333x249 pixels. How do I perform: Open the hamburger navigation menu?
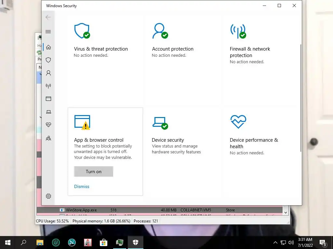tap(48, 31)
